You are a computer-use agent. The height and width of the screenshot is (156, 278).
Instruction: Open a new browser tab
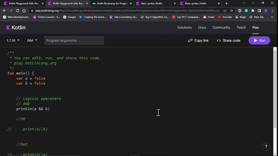click(226, 3)
